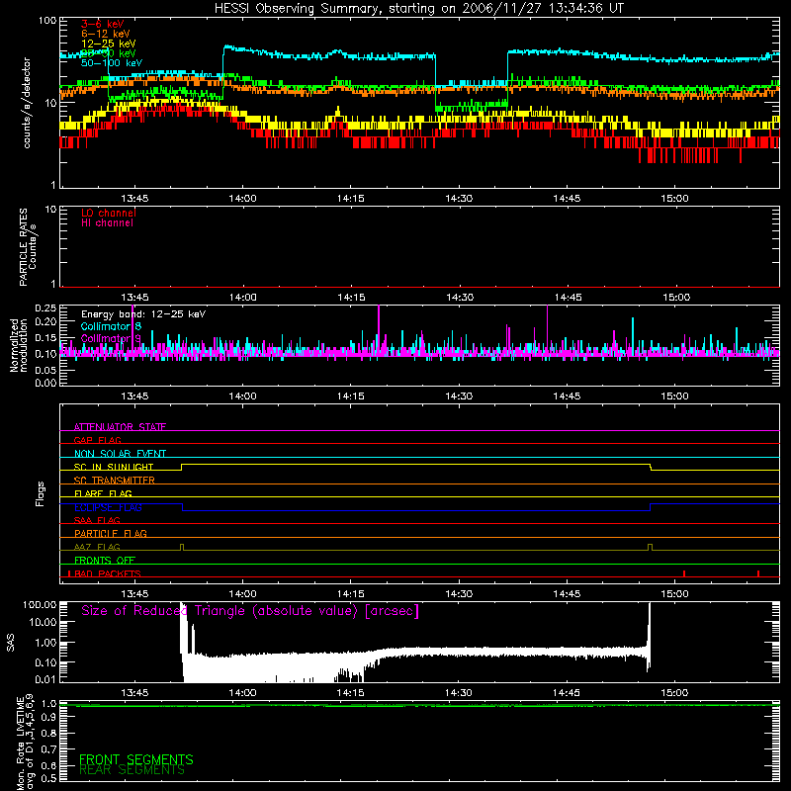Click the PARTICLE RATES Counts/s axis title
Screen dimensions: 791x791
coord(28,247)
